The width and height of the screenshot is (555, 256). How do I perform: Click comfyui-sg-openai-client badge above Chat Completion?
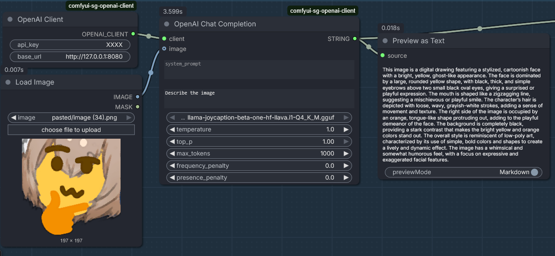coord(323,10)
